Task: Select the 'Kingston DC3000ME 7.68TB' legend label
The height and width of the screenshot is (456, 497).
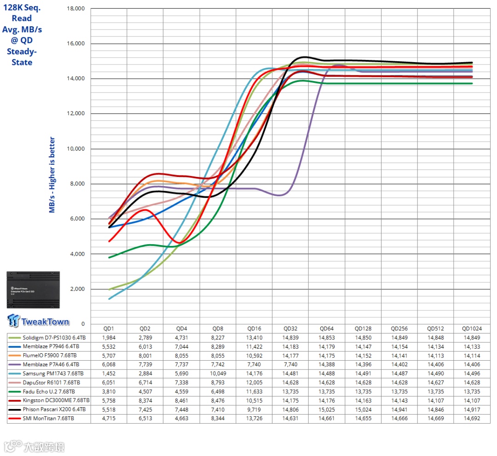Action: [x=56, y=400]
